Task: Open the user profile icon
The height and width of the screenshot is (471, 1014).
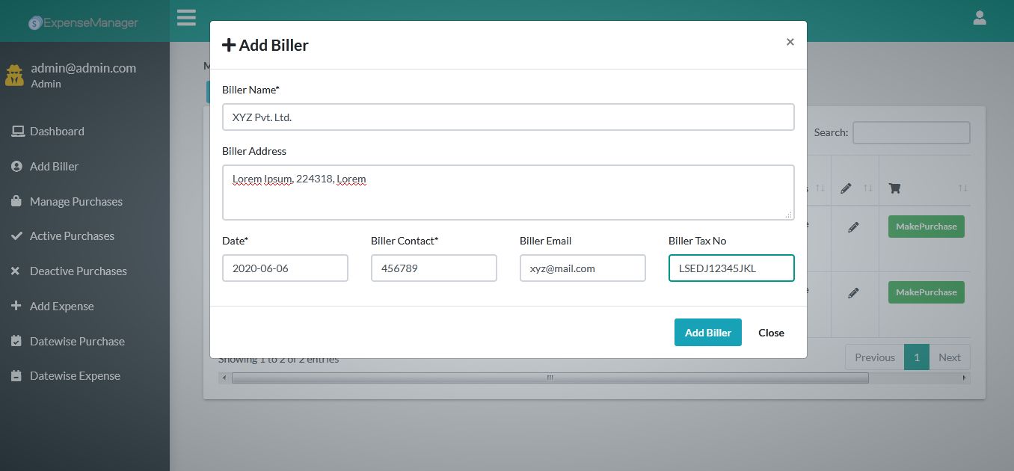Action: (x=980, y=17)
